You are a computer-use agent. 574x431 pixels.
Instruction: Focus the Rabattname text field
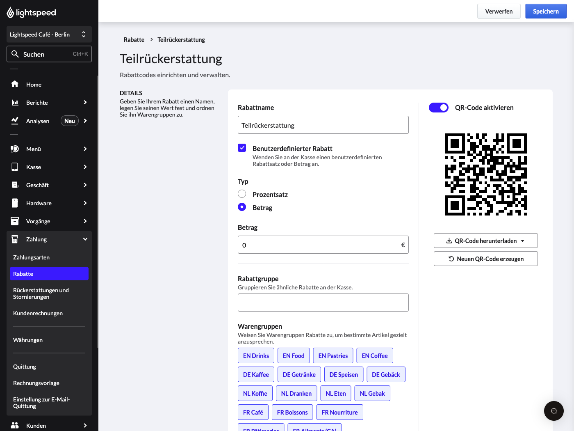(323, 125)
